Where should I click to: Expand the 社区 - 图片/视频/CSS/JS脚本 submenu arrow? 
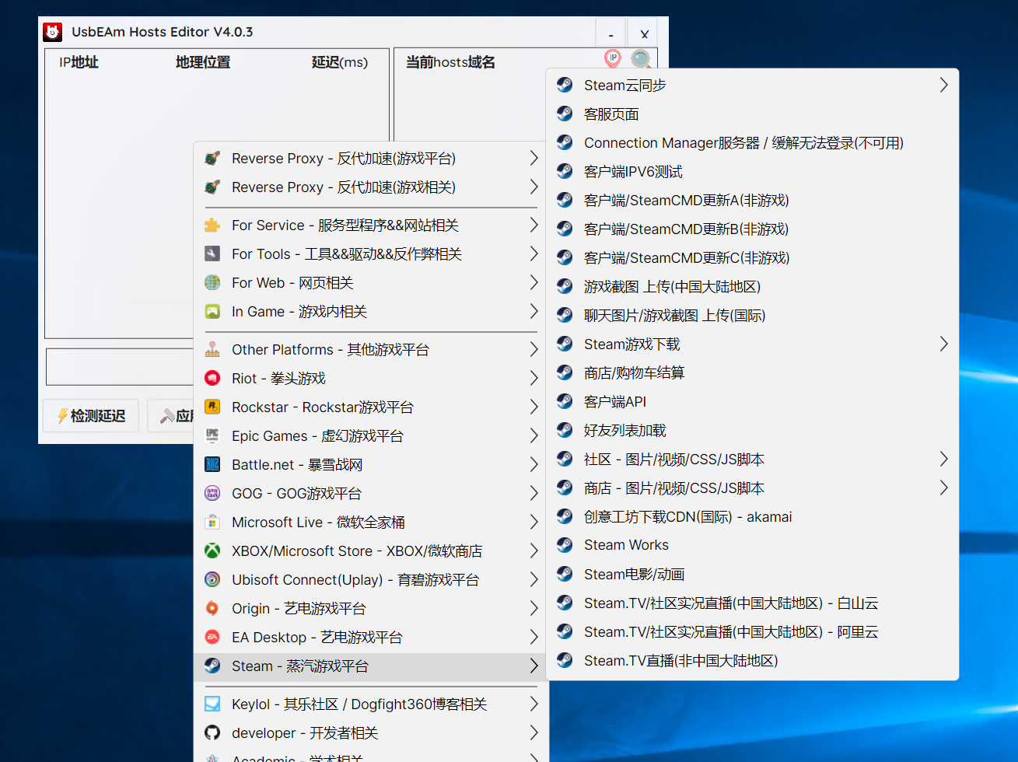[x=943, y=459]
